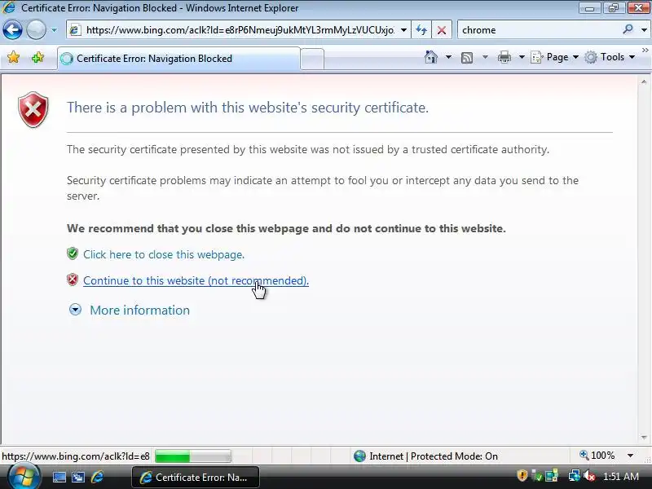Click the 1:51 AM taskbar clock
Screen dimensions: 652x489
click(621, 477)
